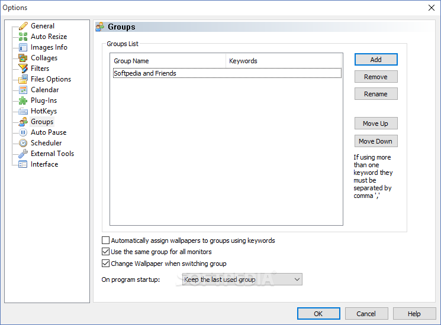
Task: Close the Options dialog window
Action: 432,8
